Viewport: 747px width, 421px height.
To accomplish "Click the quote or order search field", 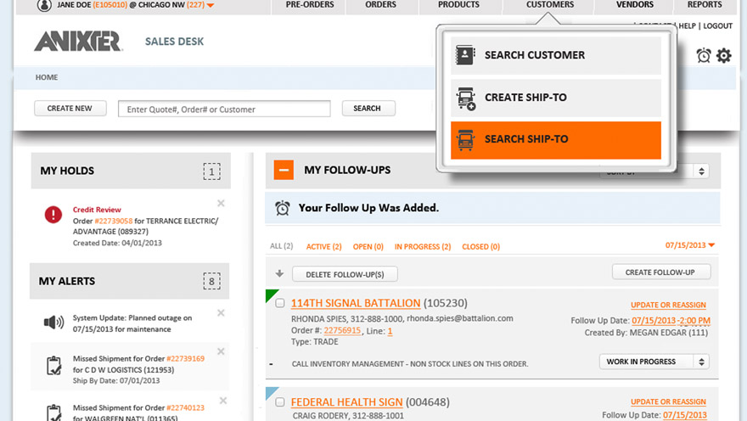I will [224, 109].
